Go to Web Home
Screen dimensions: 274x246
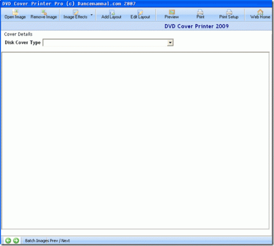(260, 14)
